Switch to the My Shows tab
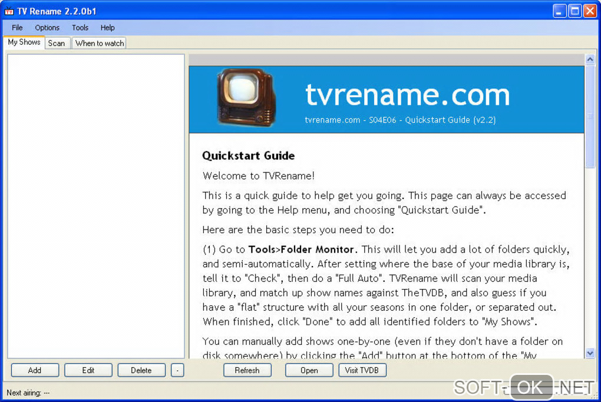 [24, 42]
